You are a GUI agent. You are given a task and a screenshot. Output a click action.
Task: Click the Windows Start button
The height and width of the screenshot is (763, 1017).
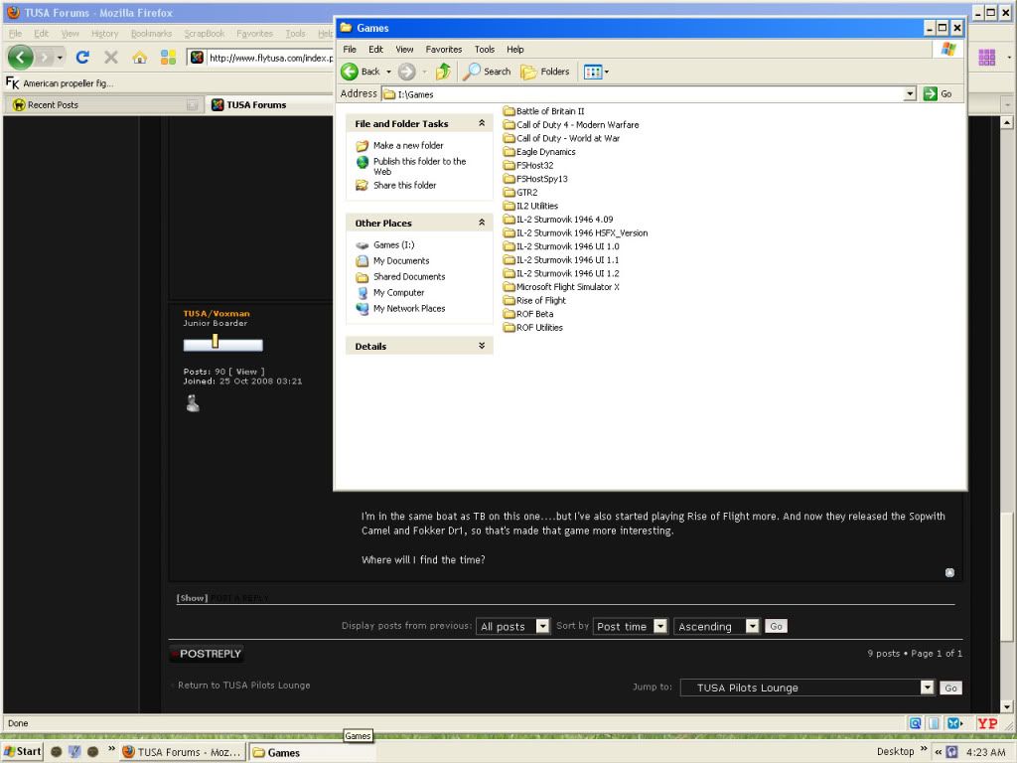23,751
